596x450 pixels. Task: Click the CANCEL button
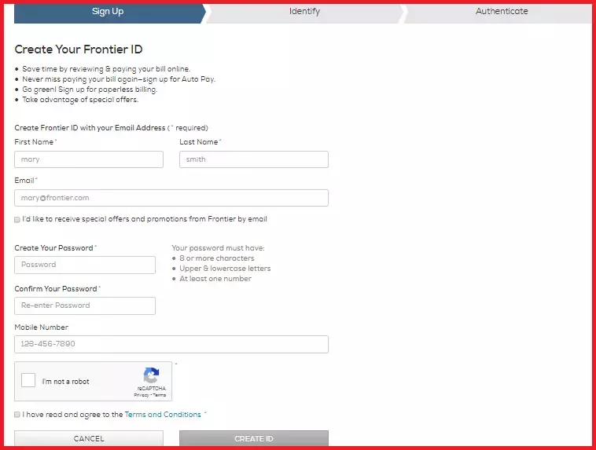tap(89, 438)
